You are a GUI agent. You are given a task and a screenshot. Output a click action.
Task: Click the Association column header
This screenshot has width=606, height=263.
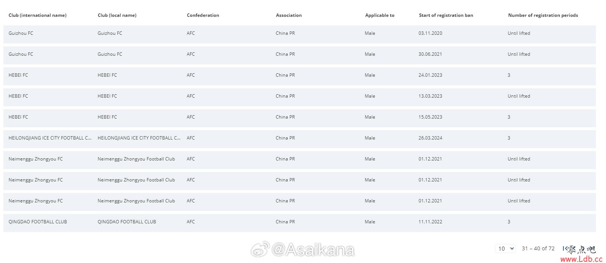click(x=289, y=15)
